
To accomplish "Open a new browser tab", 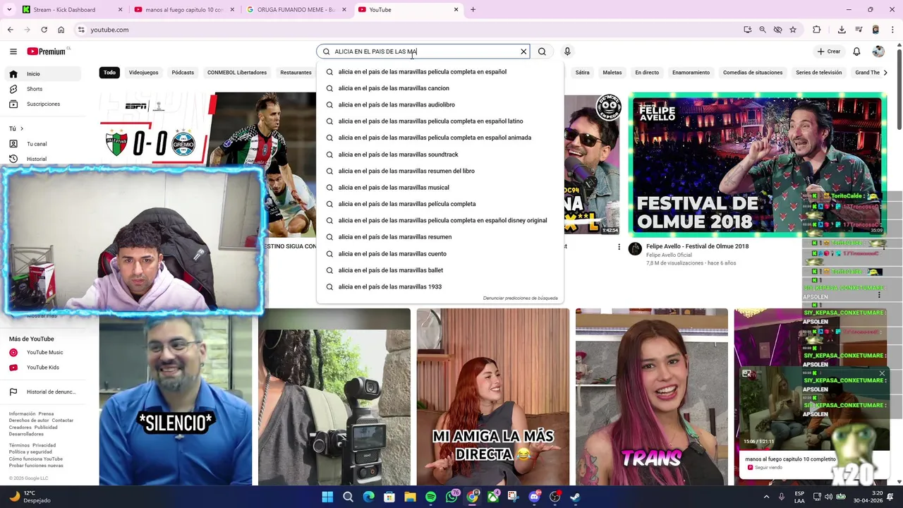I will [x=473, y=10].
